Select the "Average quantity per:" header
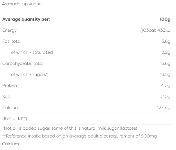This screenshot has width=176, height=150. [x=26, y=19]
